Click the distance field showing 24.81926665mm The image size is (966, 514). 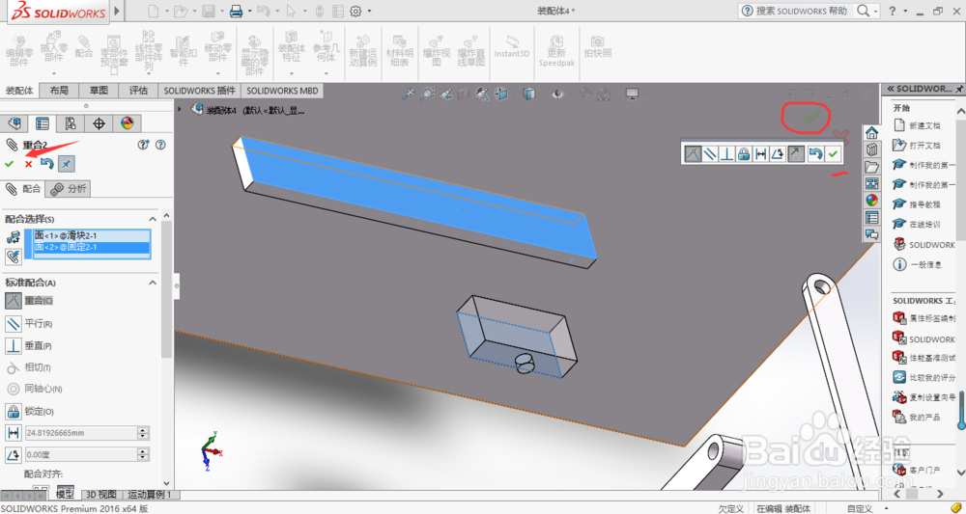pos(81,433)
